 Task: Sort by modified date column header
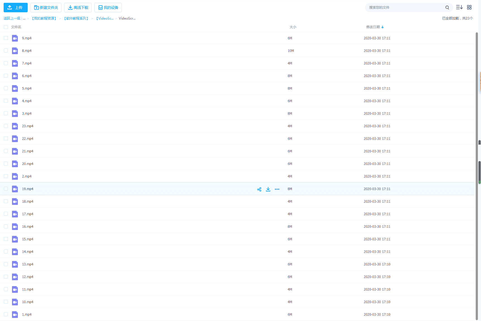pyautogui.click(x=375, y=27)
